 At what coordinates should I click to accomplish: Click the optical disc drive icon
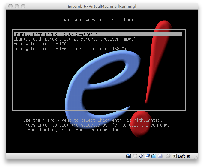(135, 156)
